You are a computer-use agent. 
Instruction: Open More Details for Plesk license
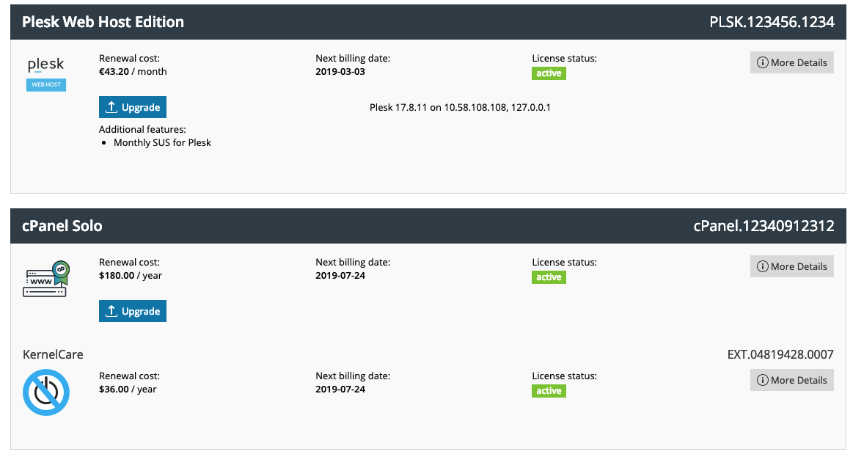(791, 62)
